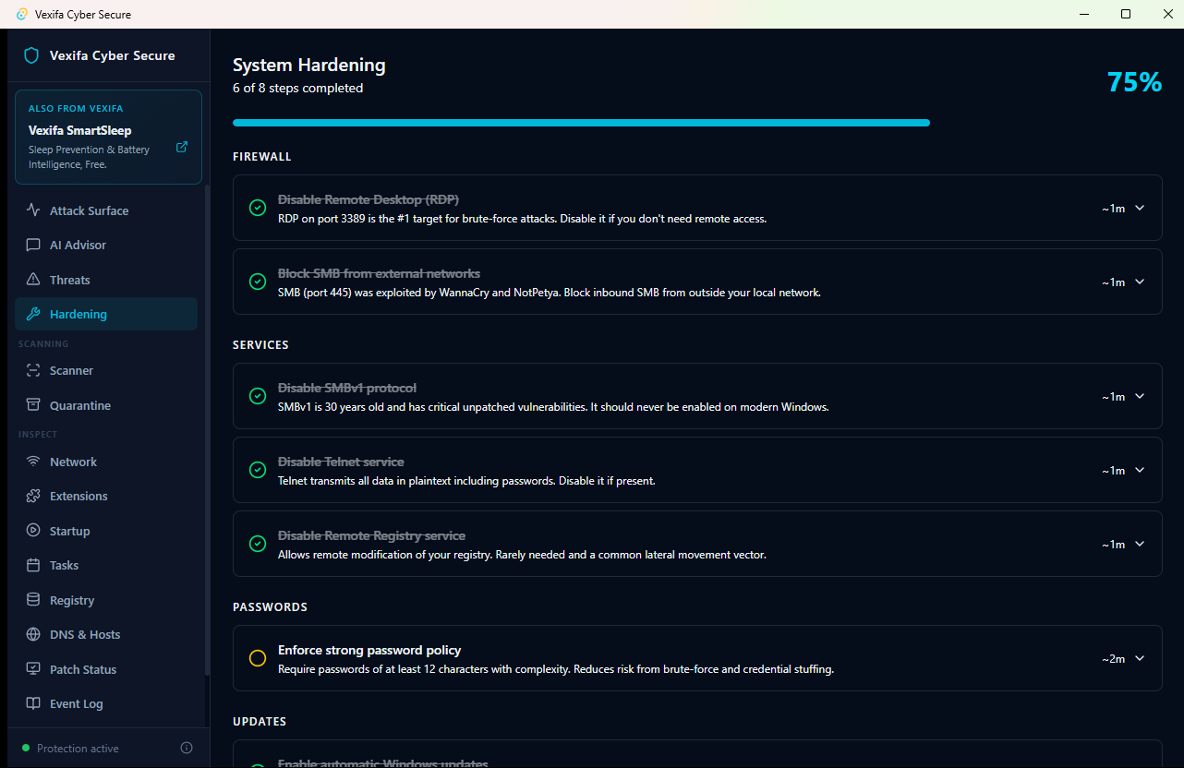1184x768 pixels.
Task: Click the FIREWALL section heading
Action: pyautogui.click(x=262, y=157)
